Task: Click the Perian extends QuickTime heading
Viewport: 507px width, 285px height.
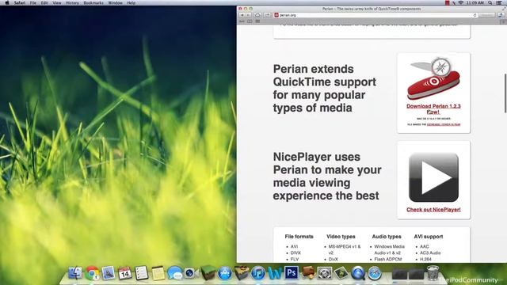Action: (x=324, y=88)
